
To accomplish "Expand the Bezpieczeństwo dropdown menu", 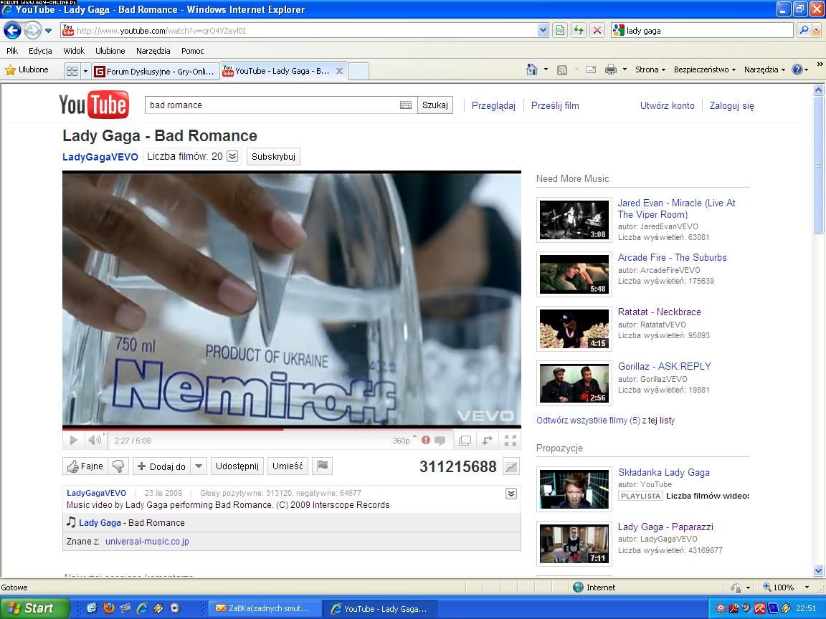I will point(704,69).
